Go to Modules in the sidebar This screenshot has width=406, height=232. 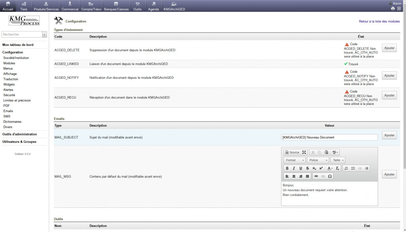coord(9,63)
